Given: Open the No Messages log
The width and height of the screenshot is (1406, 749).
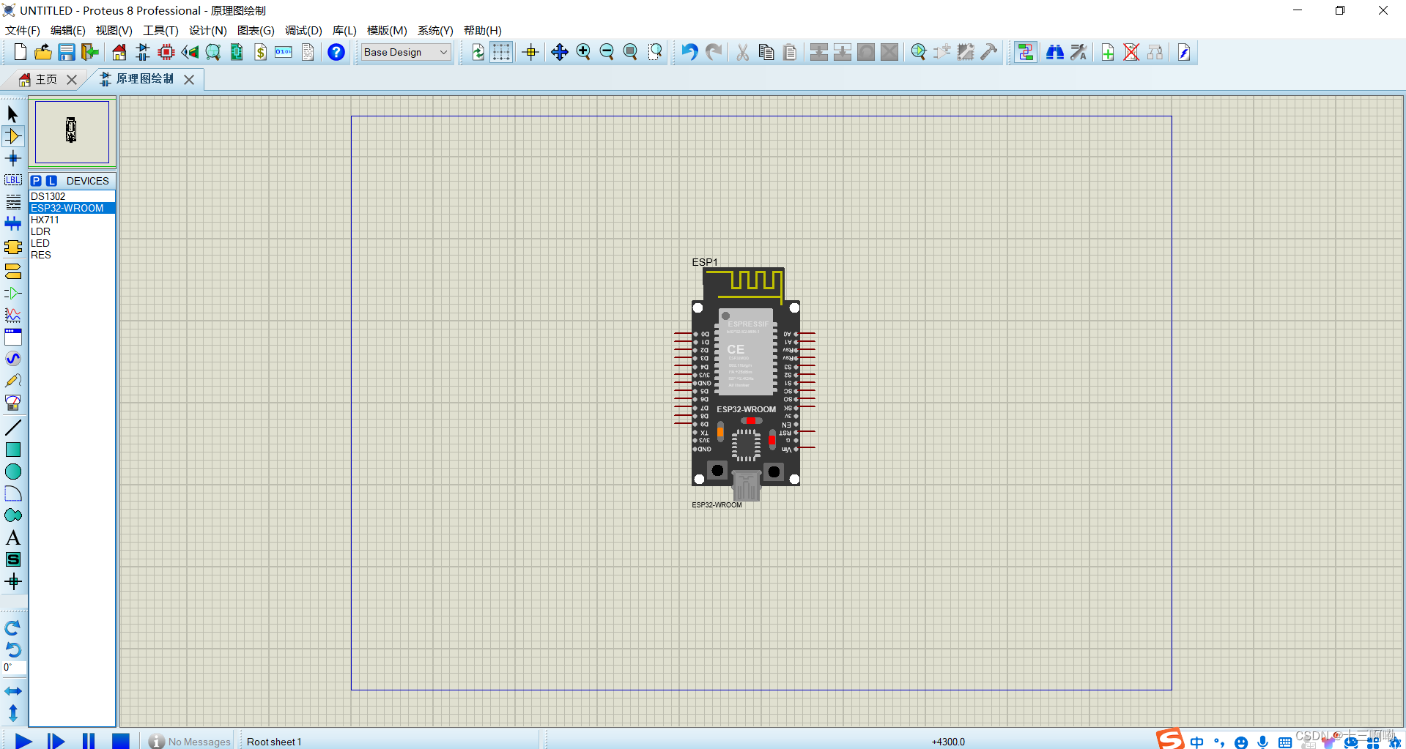Looking at the screenshot, I should pos(190,742).
